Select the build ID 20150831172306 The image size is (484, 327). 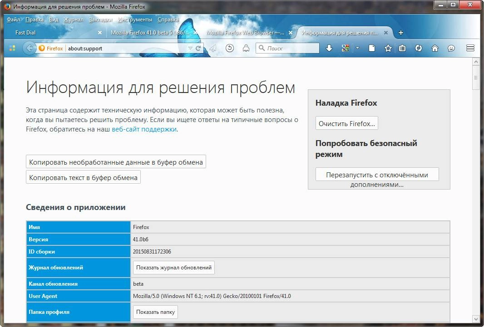(152, 252)
